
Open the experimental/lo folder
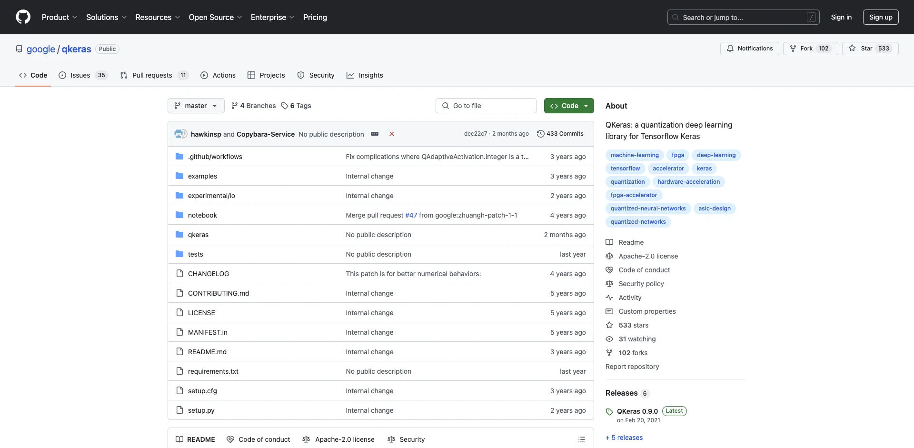[211, 196]
